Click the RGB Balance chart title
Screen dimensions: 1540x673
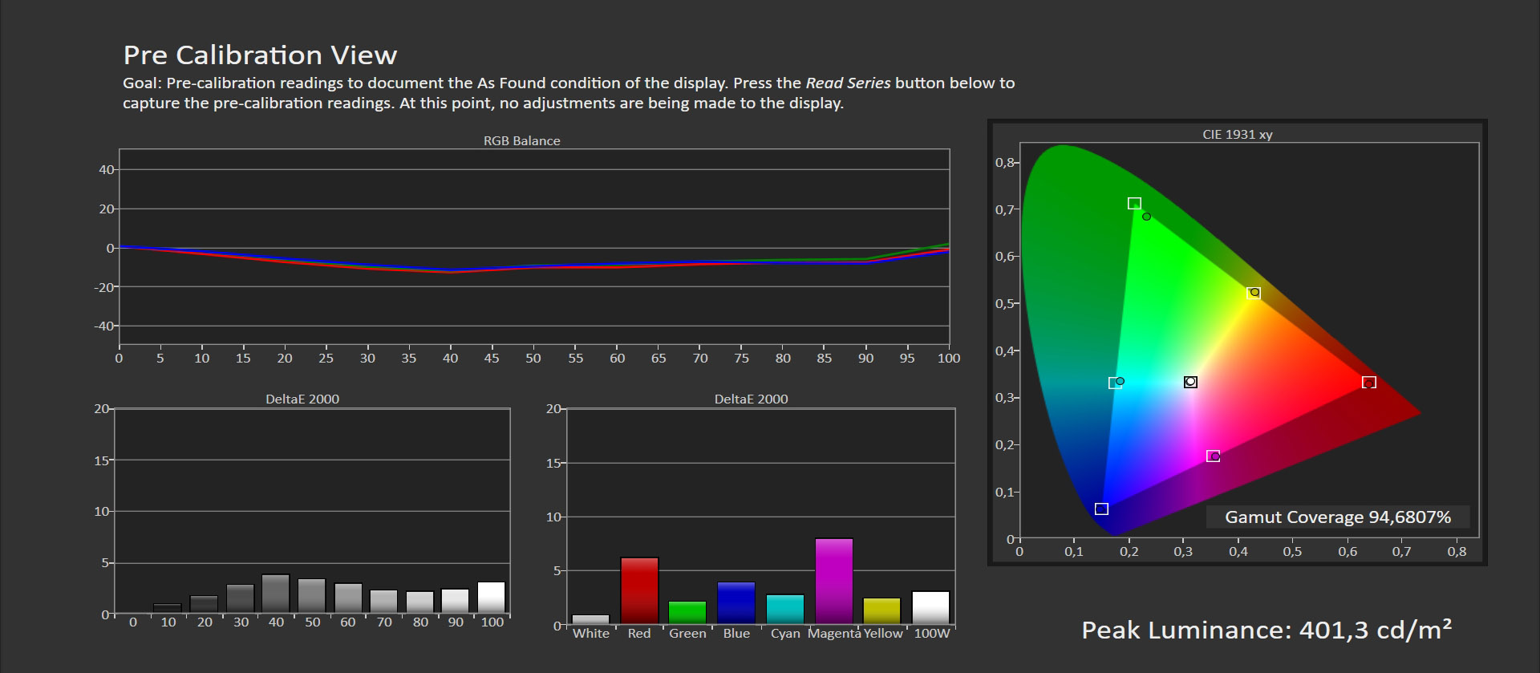click(521, 140)
